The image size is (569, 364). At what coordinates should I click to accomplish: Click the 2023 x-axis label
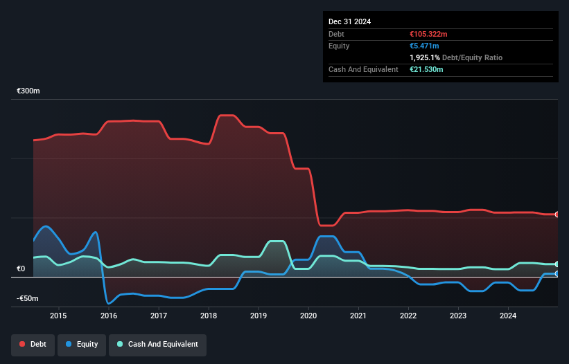(458, 316)
